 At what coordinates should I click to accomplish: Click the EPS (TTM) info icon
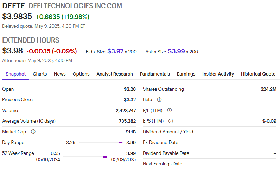pyautogui.click(x=171, y=121)
